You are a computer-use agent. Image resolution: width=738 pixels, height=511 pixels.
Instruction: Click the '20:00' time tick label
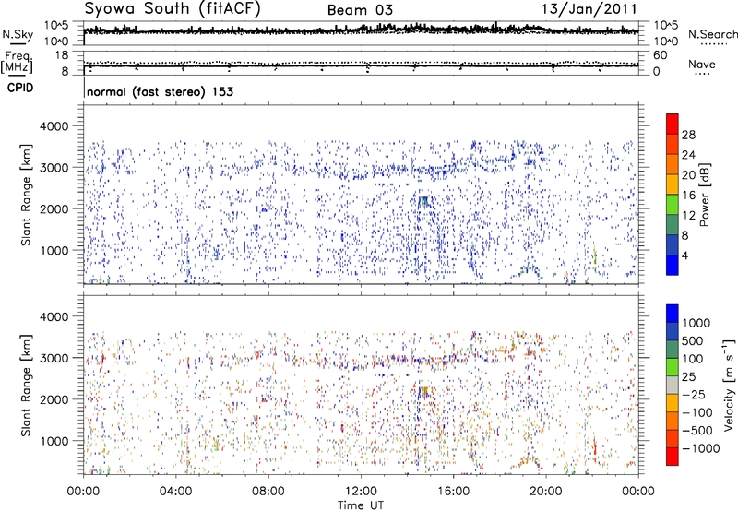(546, 491)
